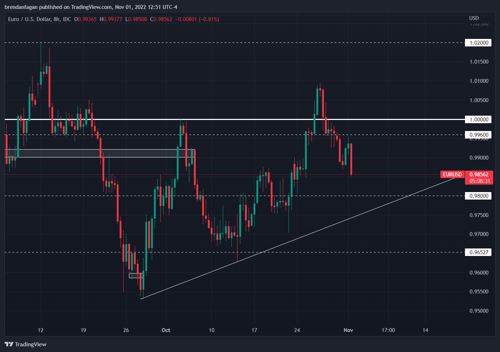Image resolution: width=500 pixels, height=352 pixels.
Task: Click the Euro / U.S. Dollar chart title
Action: 40,19
